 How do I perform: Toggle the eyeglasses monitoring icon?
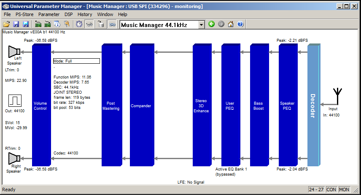coord(89,24)
